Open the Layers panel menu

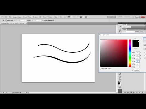[144, 29]
